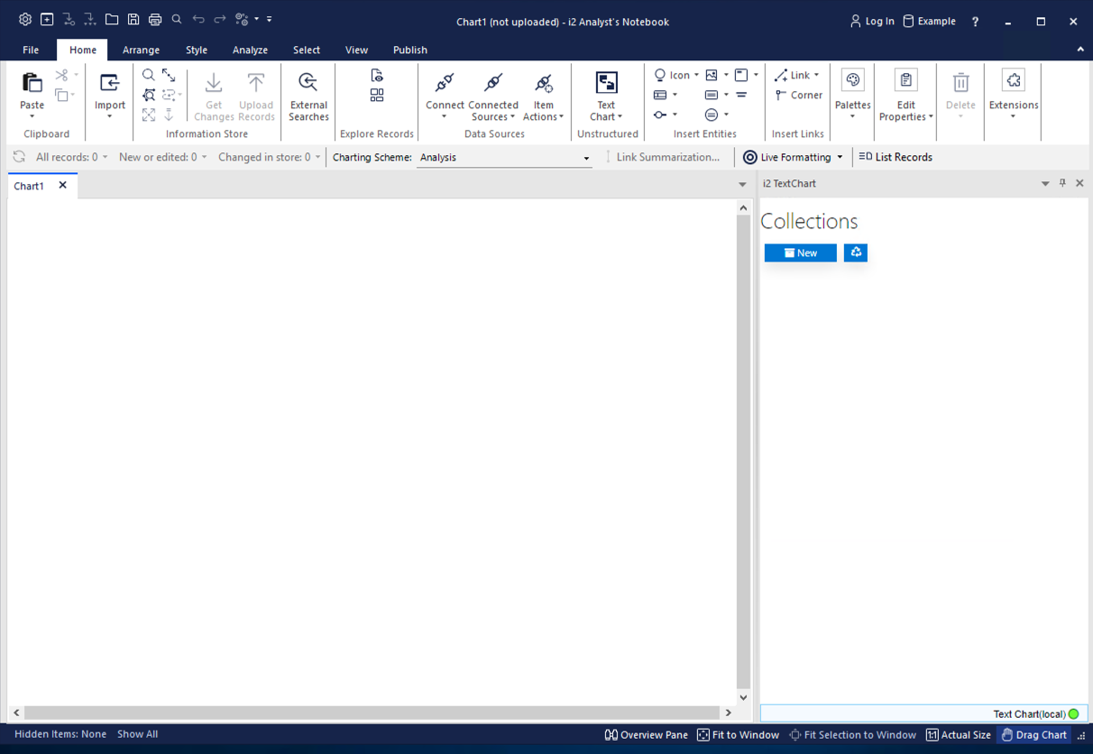
Task: Click the search magnifier in title bar
Action: [177, 19]
